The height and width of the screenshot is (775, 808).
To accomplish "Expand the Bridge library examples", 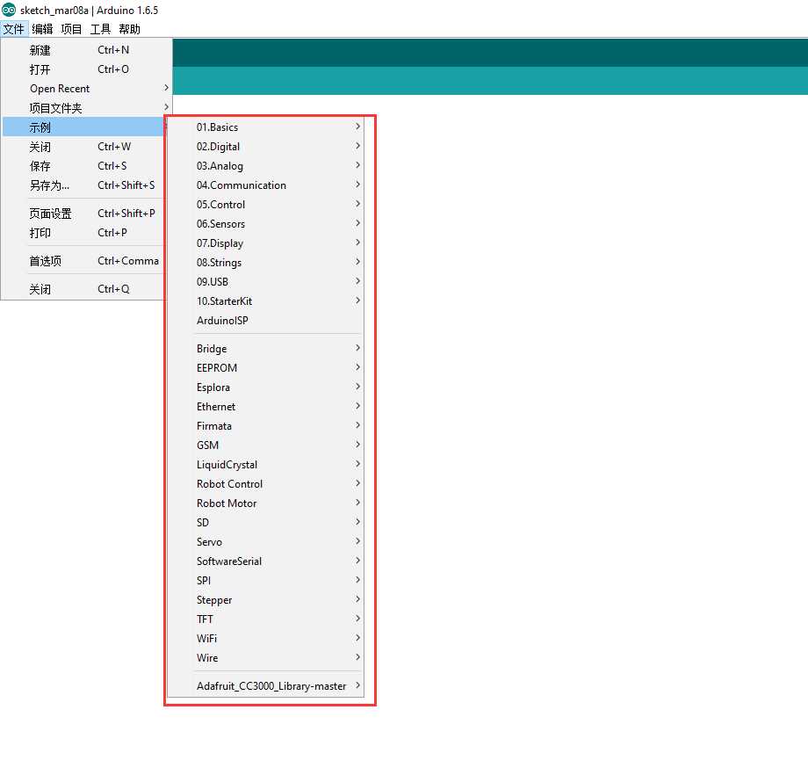I will 266,349.
